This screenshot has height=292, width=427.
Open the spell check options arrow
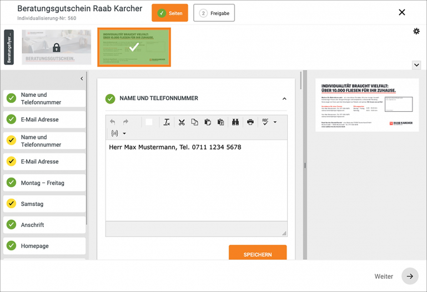(275, 122)
